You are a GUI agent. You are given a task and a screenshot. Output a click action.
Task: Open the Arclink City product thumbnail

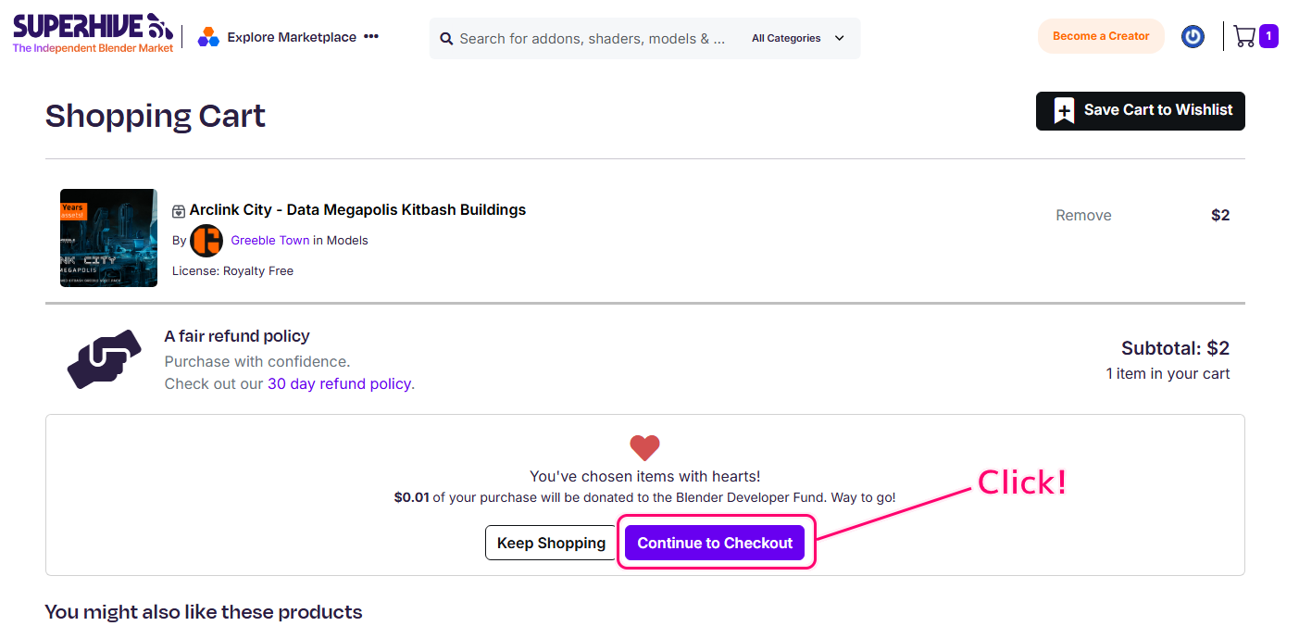click(108, 238)
